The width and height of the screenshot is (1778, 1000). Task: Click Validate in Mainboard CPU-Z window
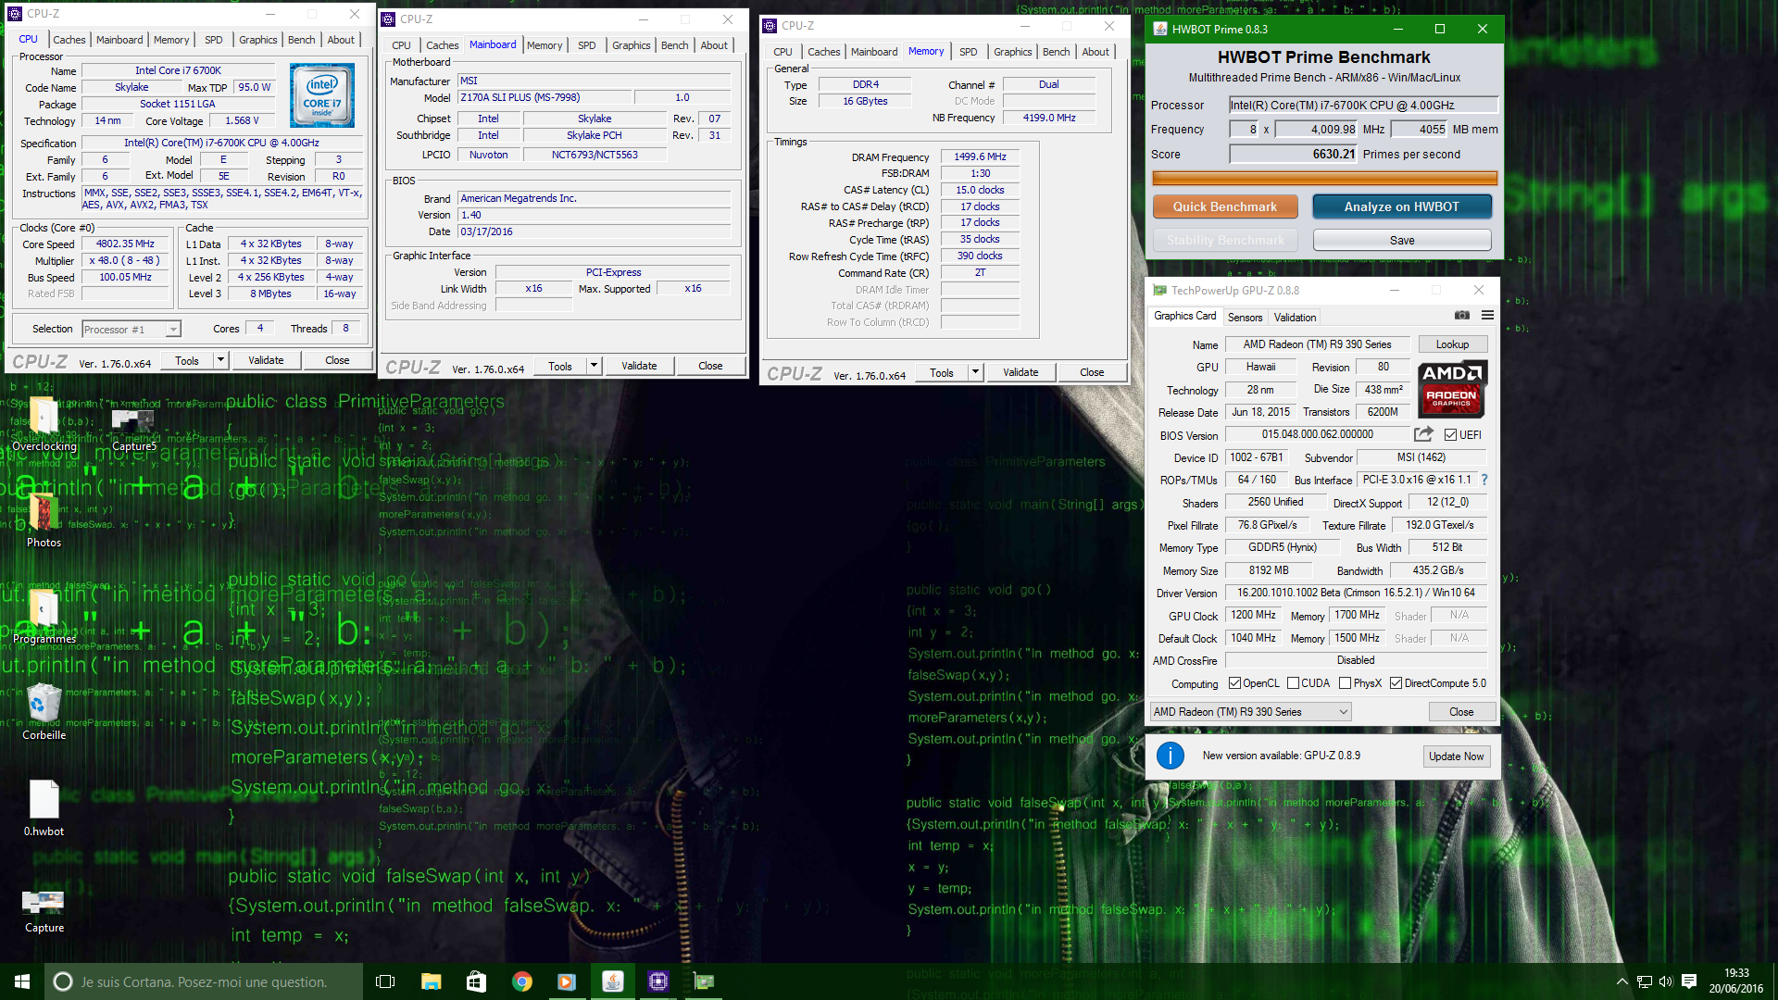click(639, 366)
